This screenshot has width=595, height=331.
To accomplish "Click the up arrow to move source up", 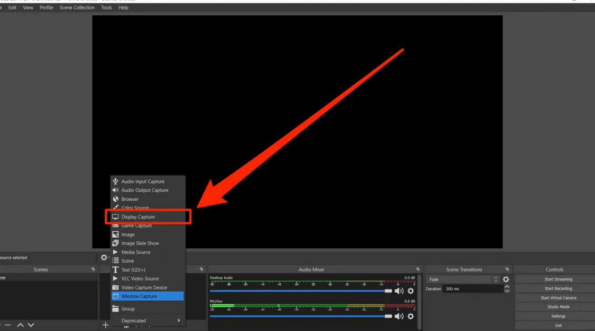I will [21, 325].
